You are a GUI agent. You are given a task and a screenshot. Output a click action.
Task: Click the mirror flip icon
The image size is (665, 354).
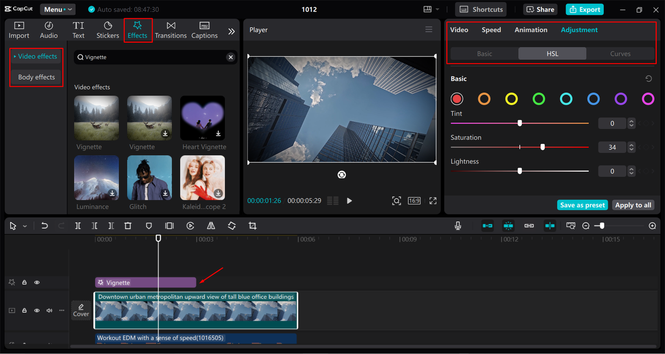click(211, 226)
